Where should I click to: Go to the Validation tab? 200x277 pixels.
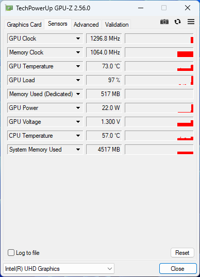tap(116, 25)
